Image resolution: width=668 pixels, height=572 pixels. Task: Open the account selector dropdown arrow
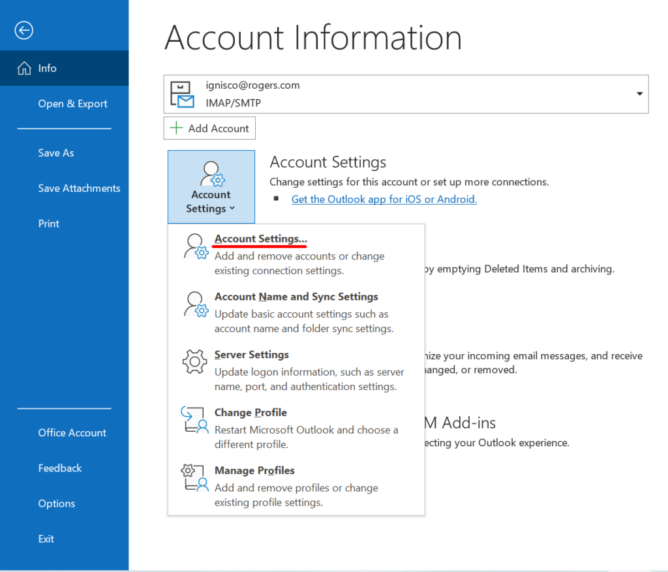click(x=639, y=94)
